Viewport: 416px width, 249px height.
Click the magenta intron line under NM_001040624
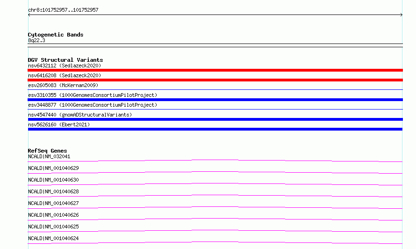coord(215,242)
